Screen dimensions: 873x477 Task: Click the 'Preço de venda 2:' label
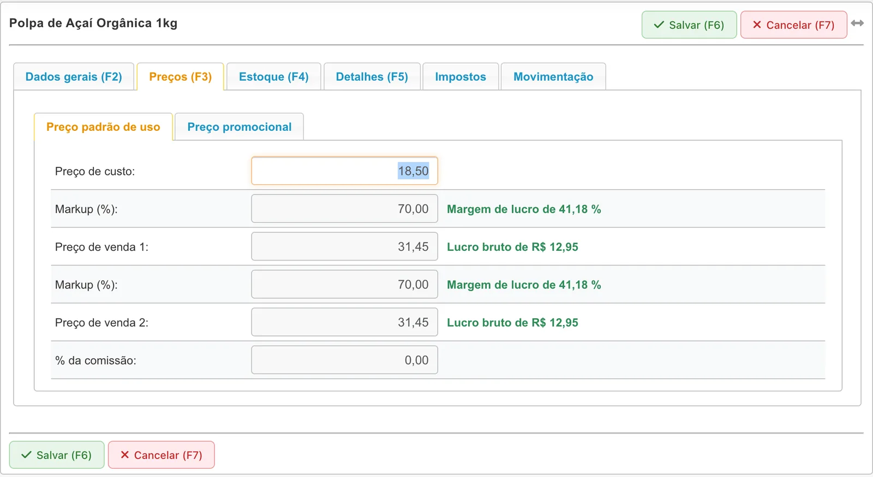[x=101, y=323]
